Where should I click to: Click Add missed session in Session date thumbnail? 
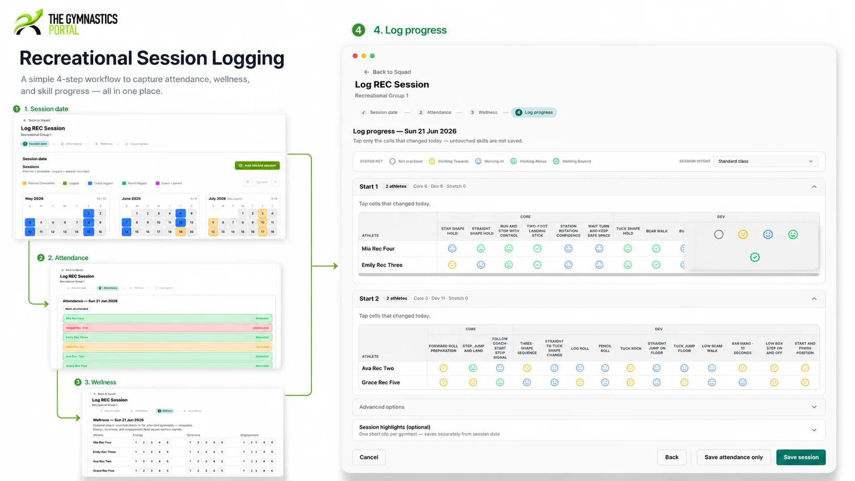(x=257, y=166)
